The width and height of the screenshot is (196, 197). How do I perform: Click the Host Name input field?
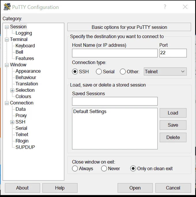[x=115, y=53]
